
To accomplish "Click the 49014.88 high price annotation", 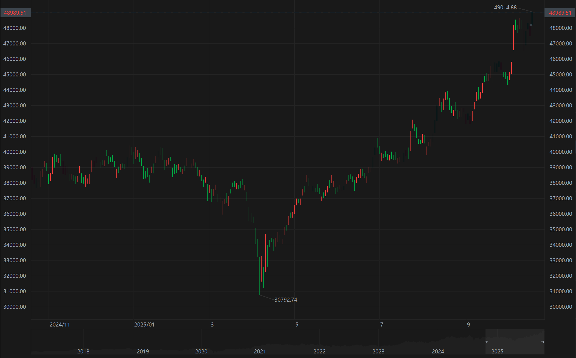I will pos(505,7).
